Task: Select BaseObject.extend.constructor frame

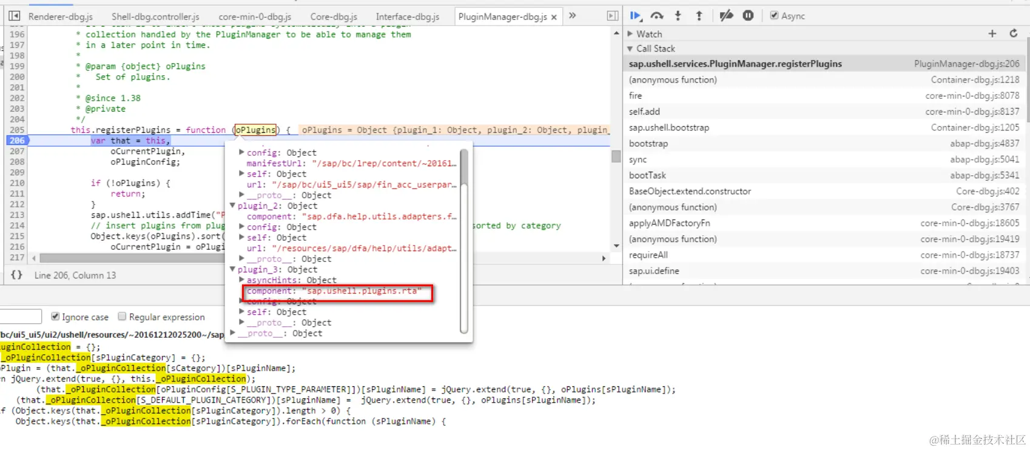Action: (824, 191)
